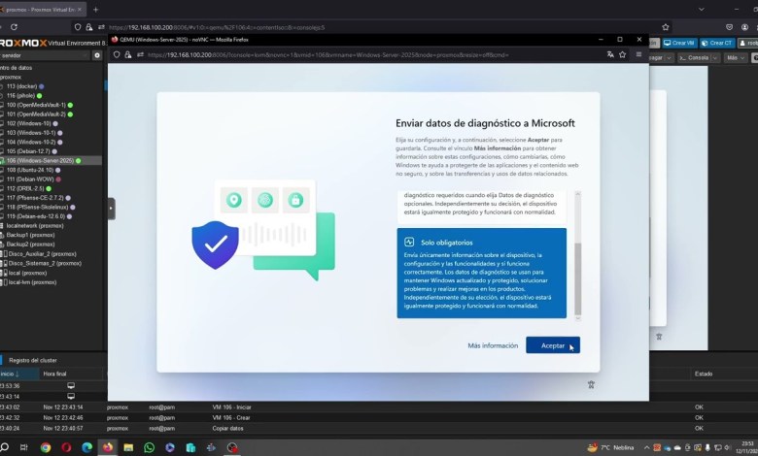Select the Solo obligatorios option card
This screenshot has width=758, height=456.
[481, 274]
